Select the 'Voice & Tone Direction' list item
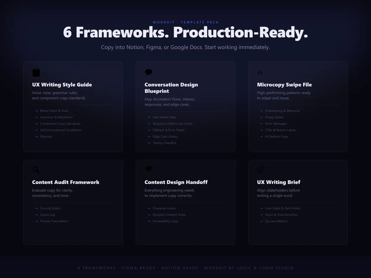This screenshot has width=371, height=278. coord(281,215)
